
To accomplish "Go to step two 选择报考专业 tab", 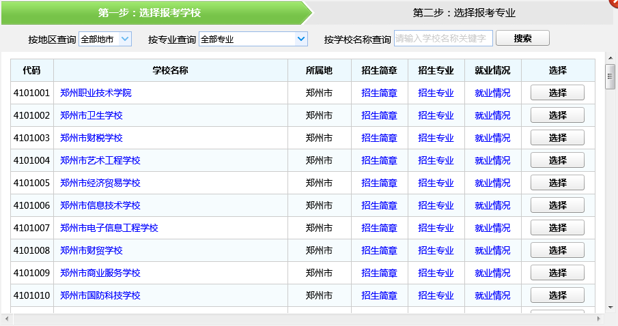I will [x=464, y=13].
